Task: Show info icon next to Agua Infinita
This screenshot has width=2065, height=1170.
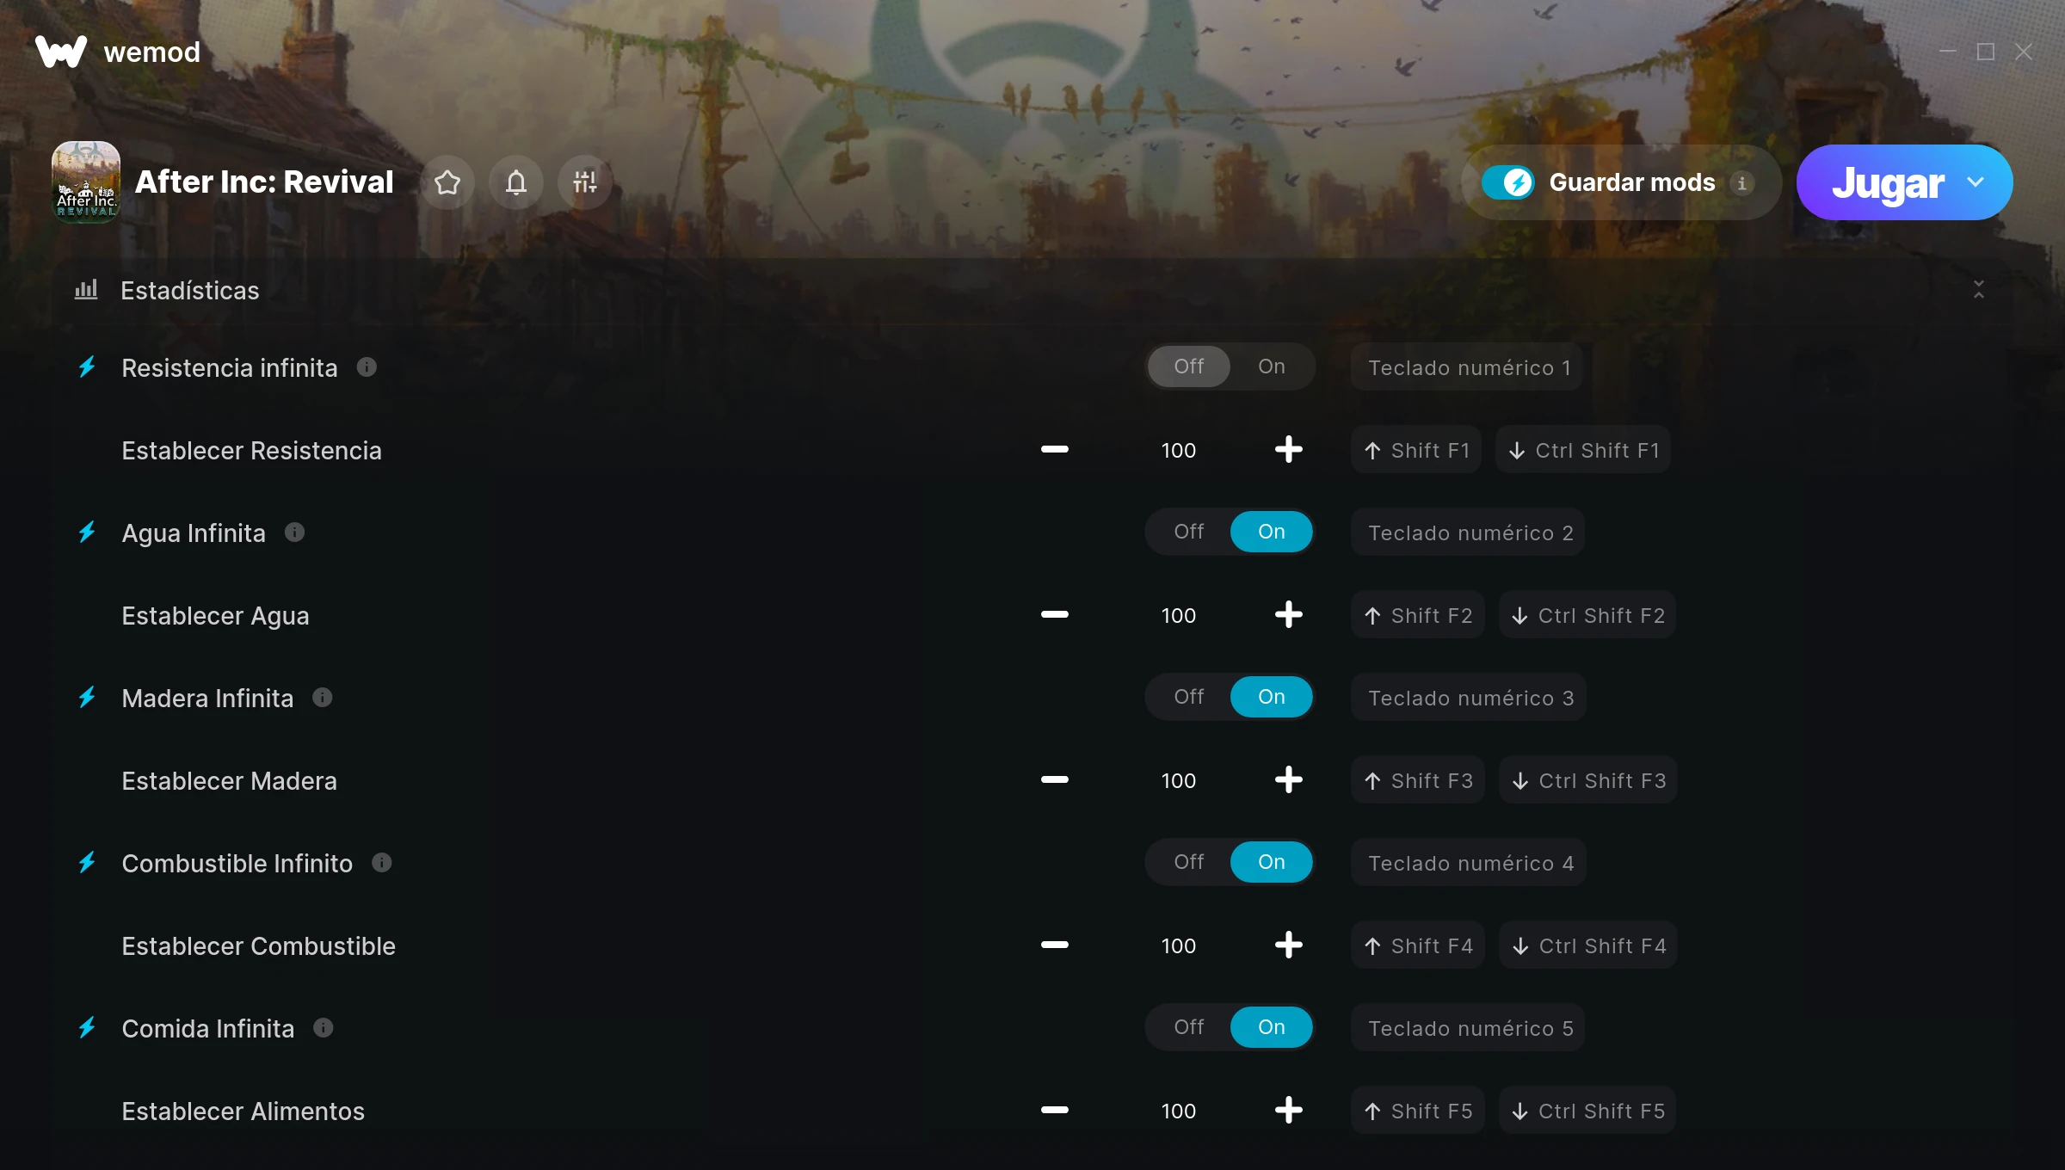Action: tap(294, 533)
